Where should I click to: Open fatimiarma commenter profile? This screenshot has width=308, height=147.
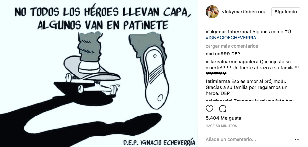coord(218,81)
